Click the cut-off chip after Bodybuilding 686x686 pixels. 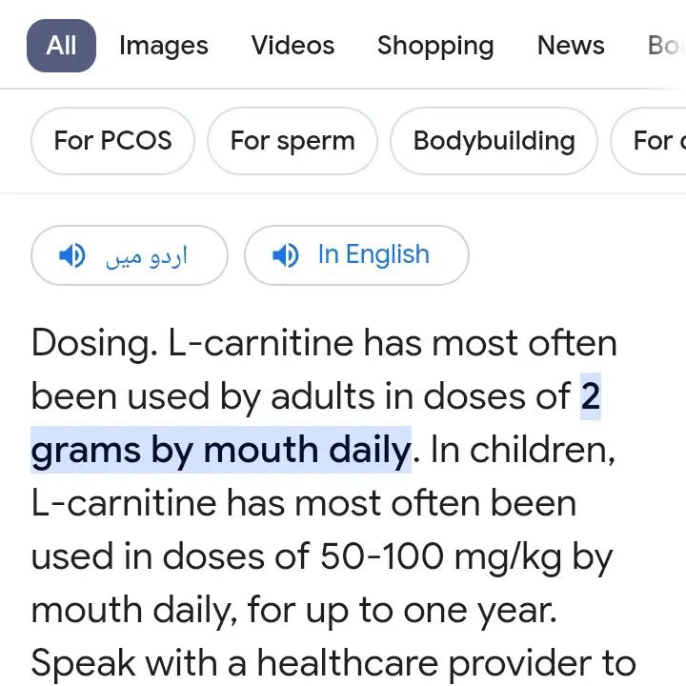tap(649, 141)
